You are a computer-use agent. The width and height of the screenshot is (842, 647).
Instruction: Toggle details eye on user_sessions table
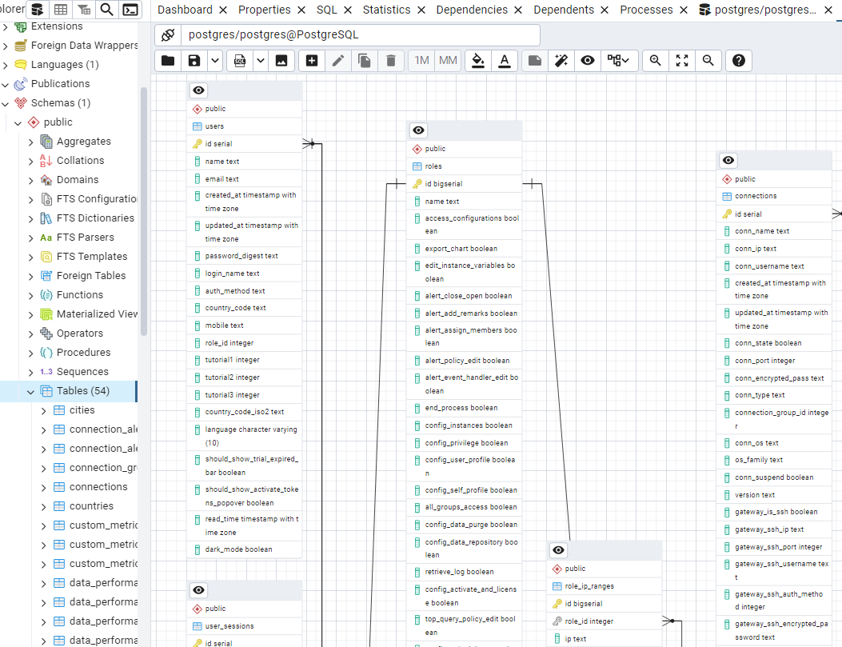pyautogui.click(x=198, y=590)
